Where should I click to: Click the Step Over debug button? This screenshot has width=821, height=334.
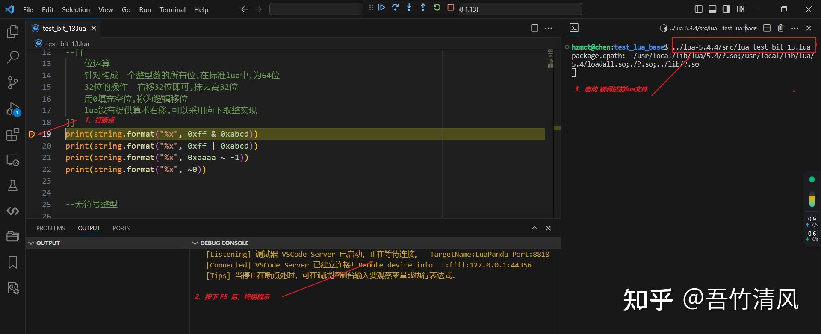coord(395,7)
